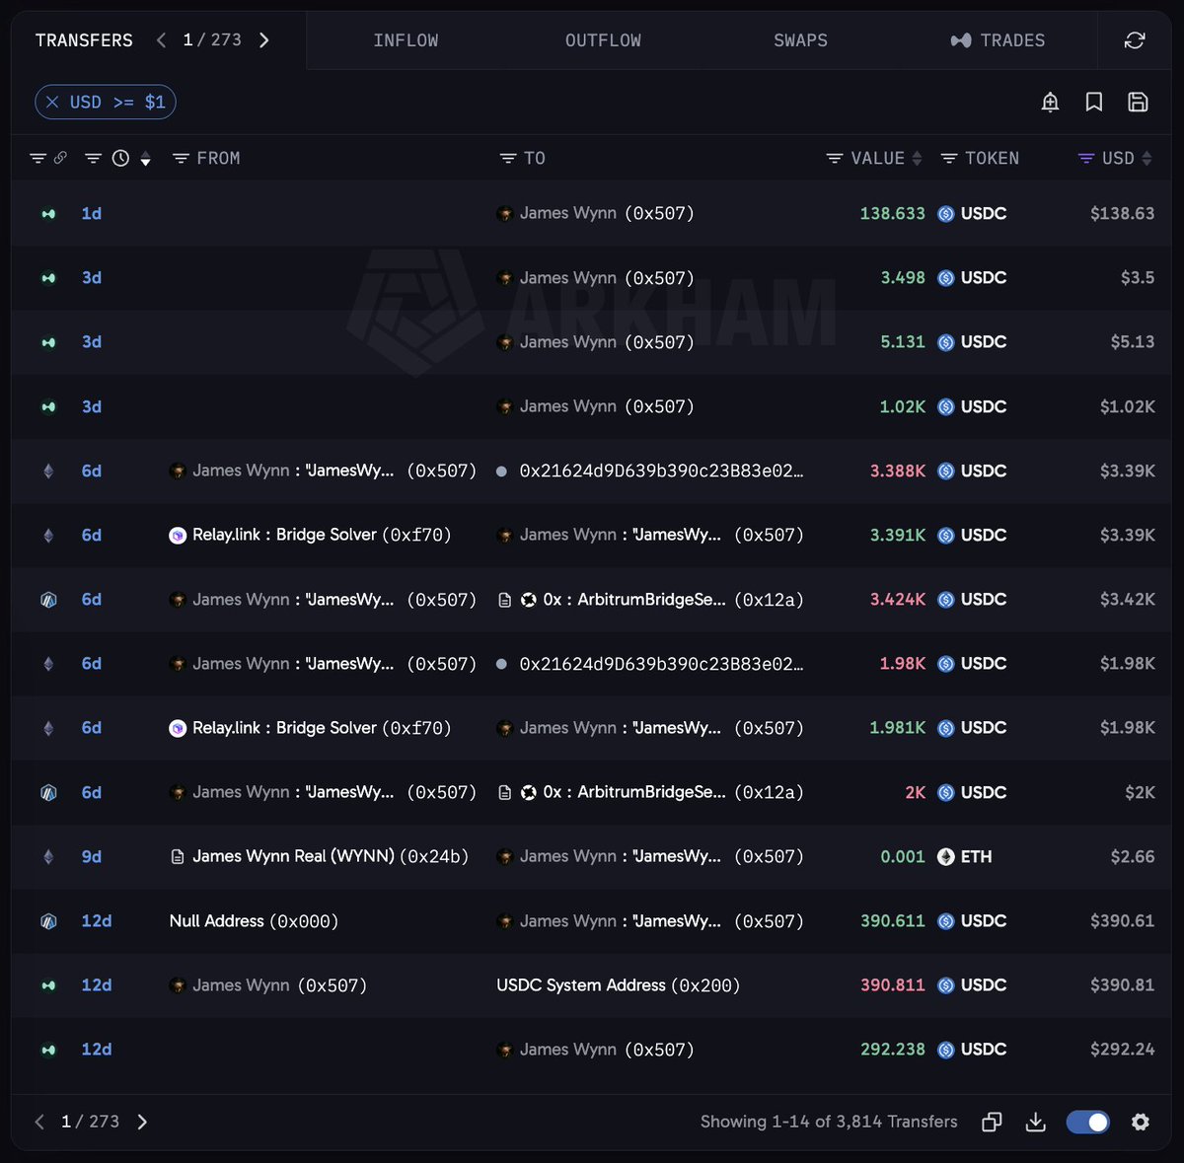Download the transfers list
1184x1163 pixels.
(x=1035, y=1122)
